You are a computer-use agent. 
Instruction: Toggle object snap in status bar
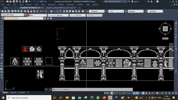point(137,93)
